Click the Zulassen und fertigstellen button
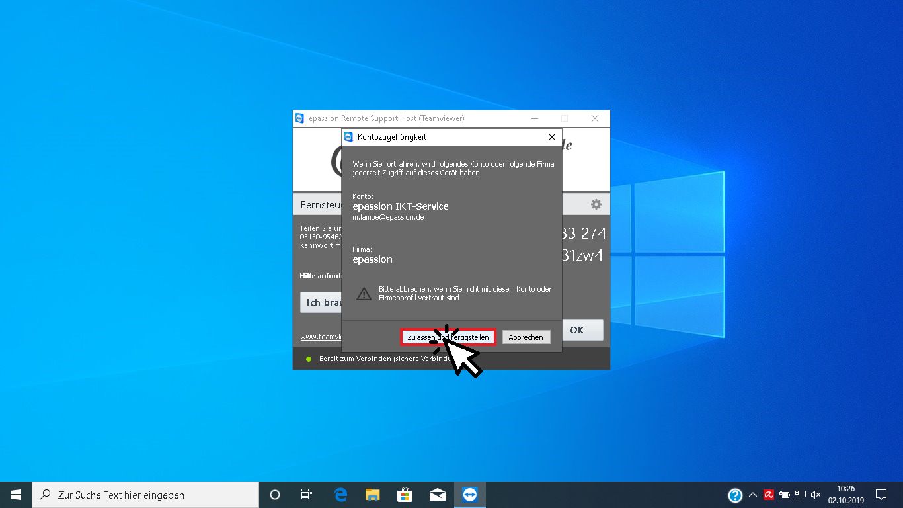The image size is (903, 508). click(x=448, y=337)
